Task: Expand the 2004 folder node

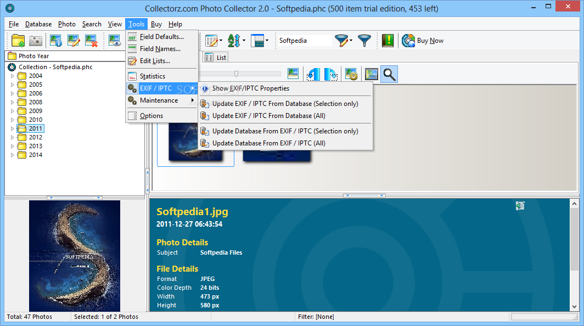Action: (x=12, y=76)
